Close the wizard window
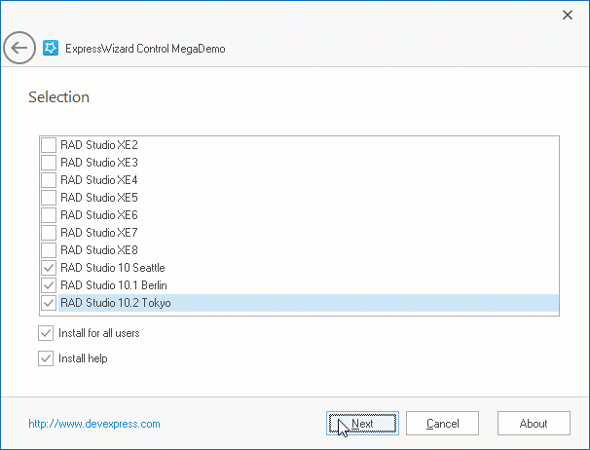Screen dimensions: 590x450 coord(568,15)
